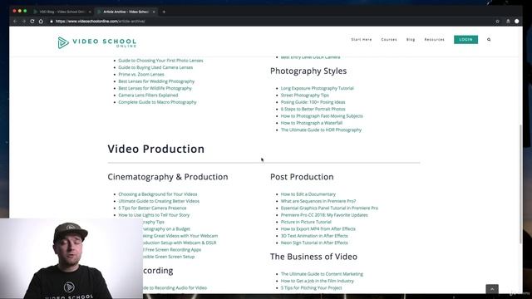
Task: Open Ultimate Guide to Creating Better Videos
Action: (x=159, y=201)
